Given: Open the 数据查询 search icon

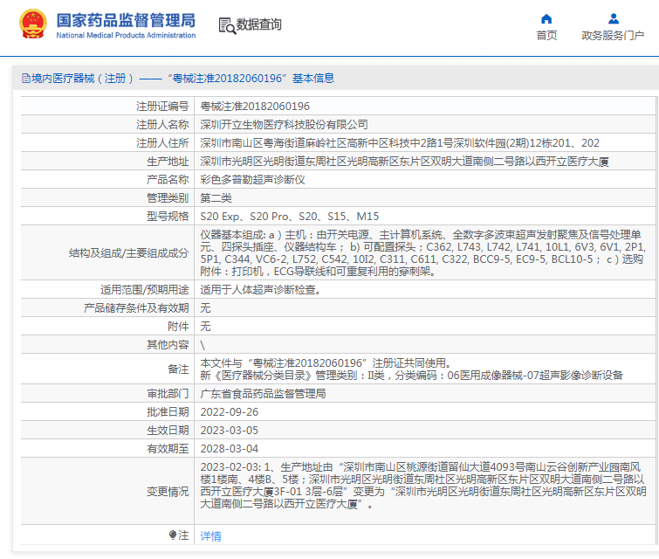Looking at the screenshot, I should pos(227,25).
